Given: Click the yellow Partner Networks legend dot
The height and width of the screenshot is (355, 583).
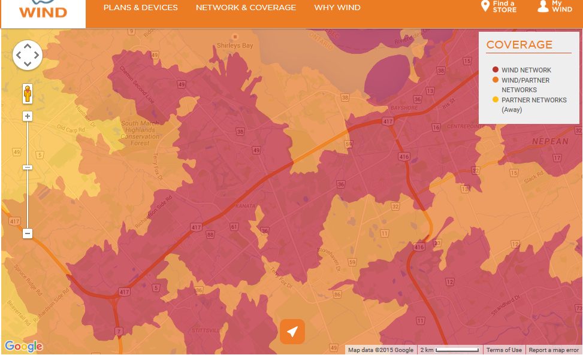Looking at the screenshot, I should tap(496, 99).
